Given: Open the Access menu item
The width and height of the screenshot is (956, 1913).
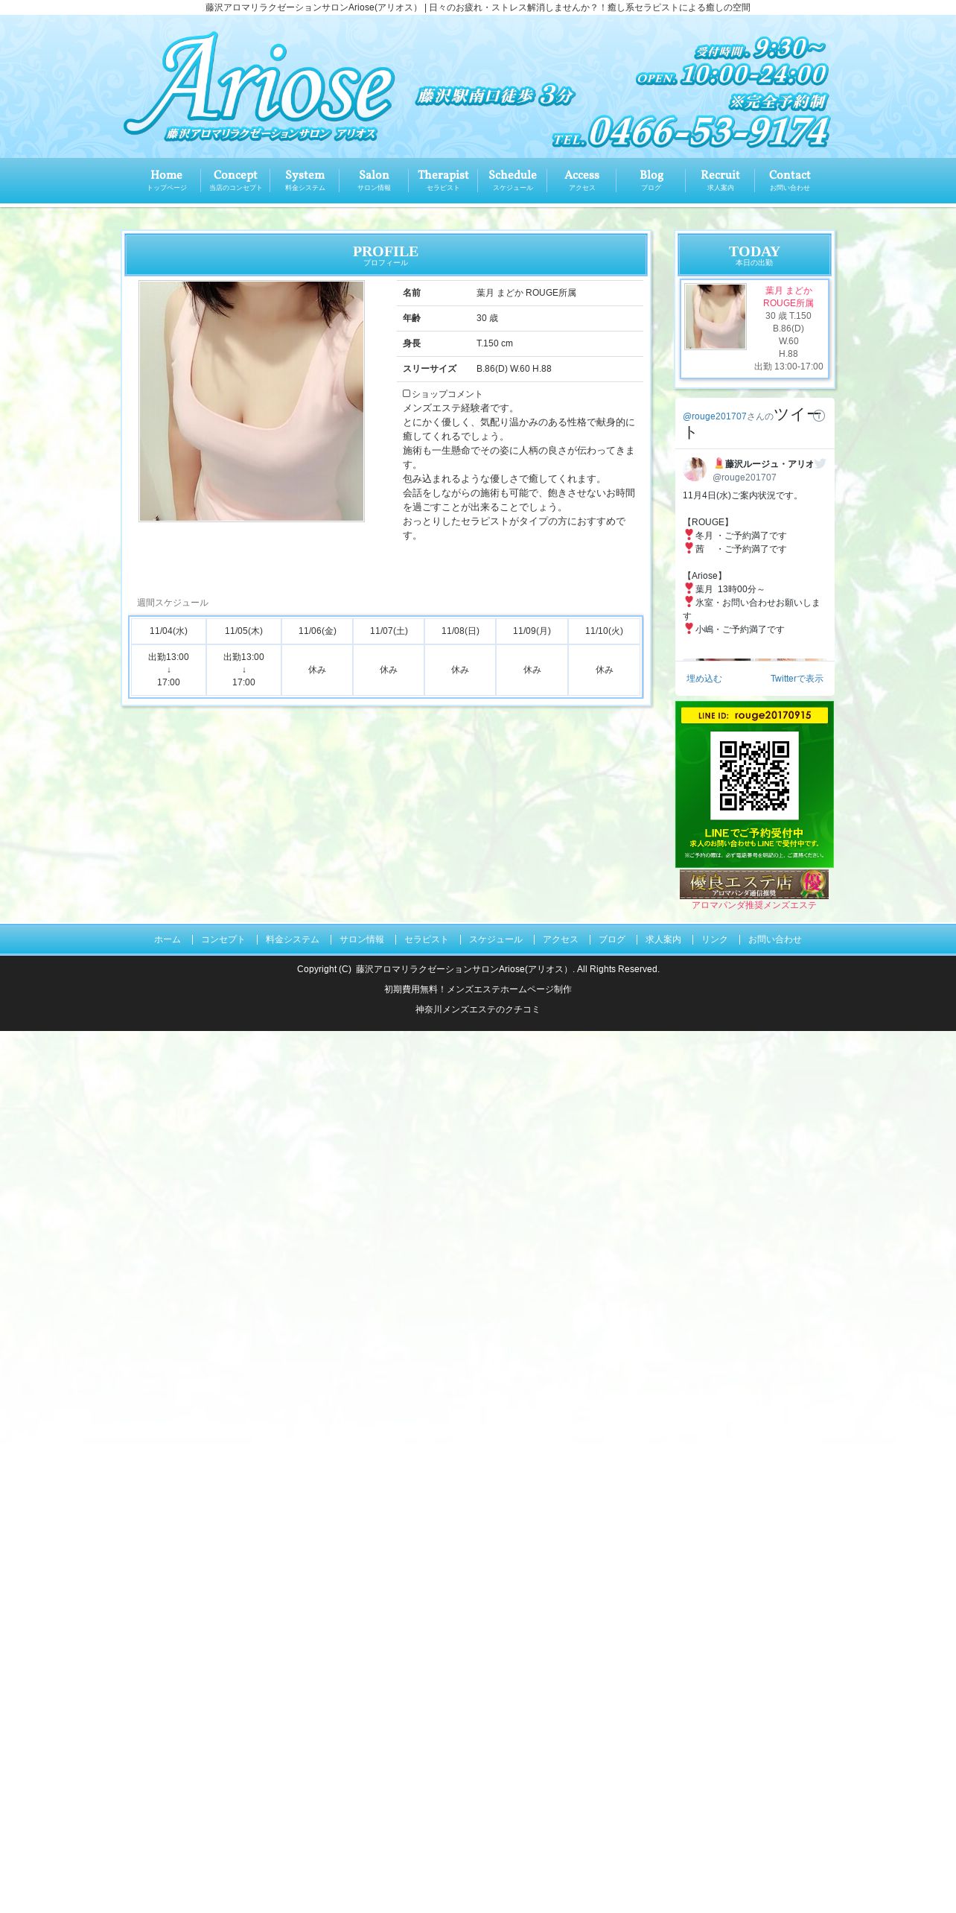Looking at the screenshot, I should pos(581,180).
